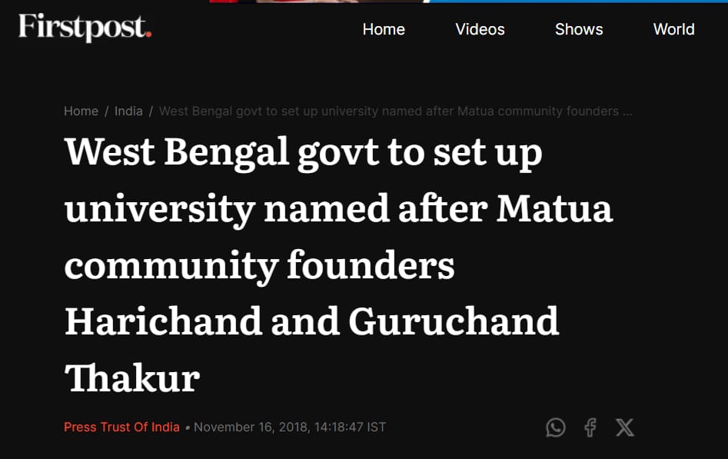Screen dimensions: 728x459
Task: Click the word 'Thakur' in the headline
Action: pyautogui.click(x=132, y=378)
